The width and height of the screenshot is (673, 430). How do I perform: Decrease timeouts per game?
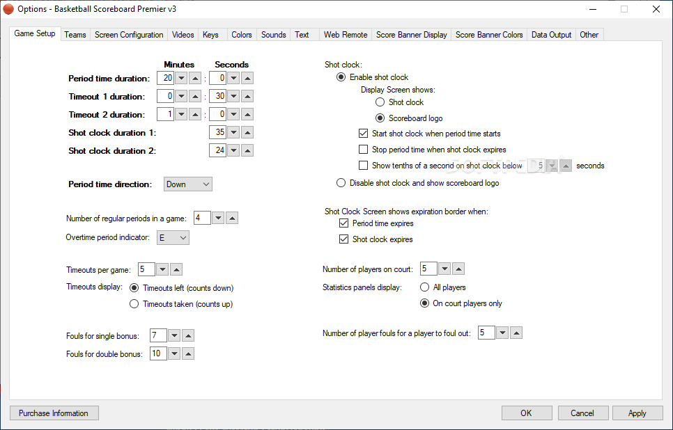tap(162, 269)
